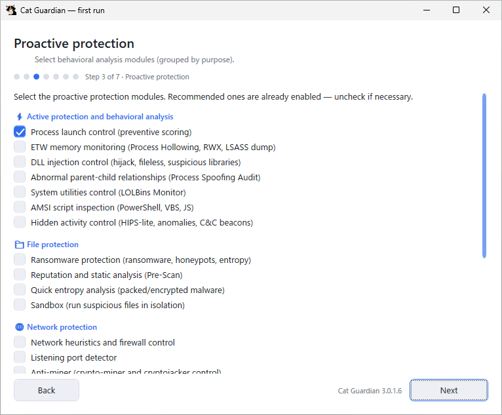Select Active protection and behavioral analysis heading
502x415 pixels.
coord(100,117)
